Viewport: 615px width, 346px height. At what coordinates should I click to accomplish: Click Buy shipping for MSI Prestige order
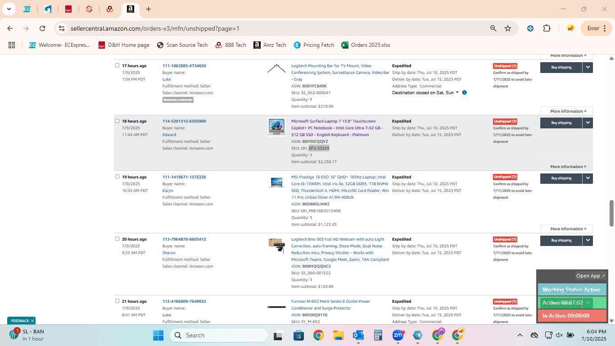(x=561, y=178)
